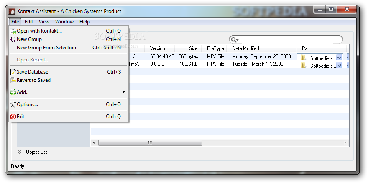
Task: Click the Kontakt Assistant title bar icon
Action: pyautogui.click(x=12, y=11)
